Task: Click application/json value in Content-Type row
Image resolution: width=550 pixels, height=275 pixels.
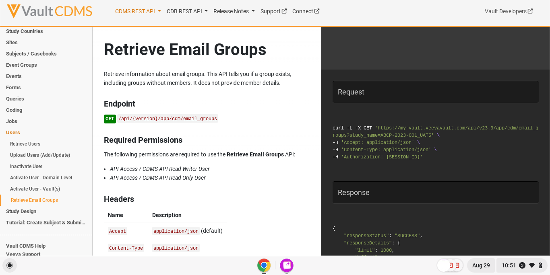Action: click(x=176, y=248)
